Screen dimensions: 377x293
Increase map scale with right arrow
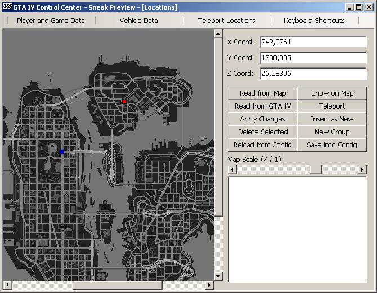coord(362,170)
